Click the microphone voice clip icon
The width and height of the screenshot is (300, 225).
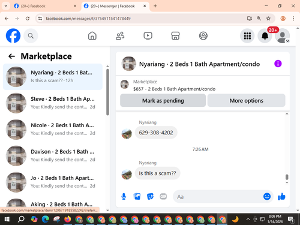coord(124,197)
